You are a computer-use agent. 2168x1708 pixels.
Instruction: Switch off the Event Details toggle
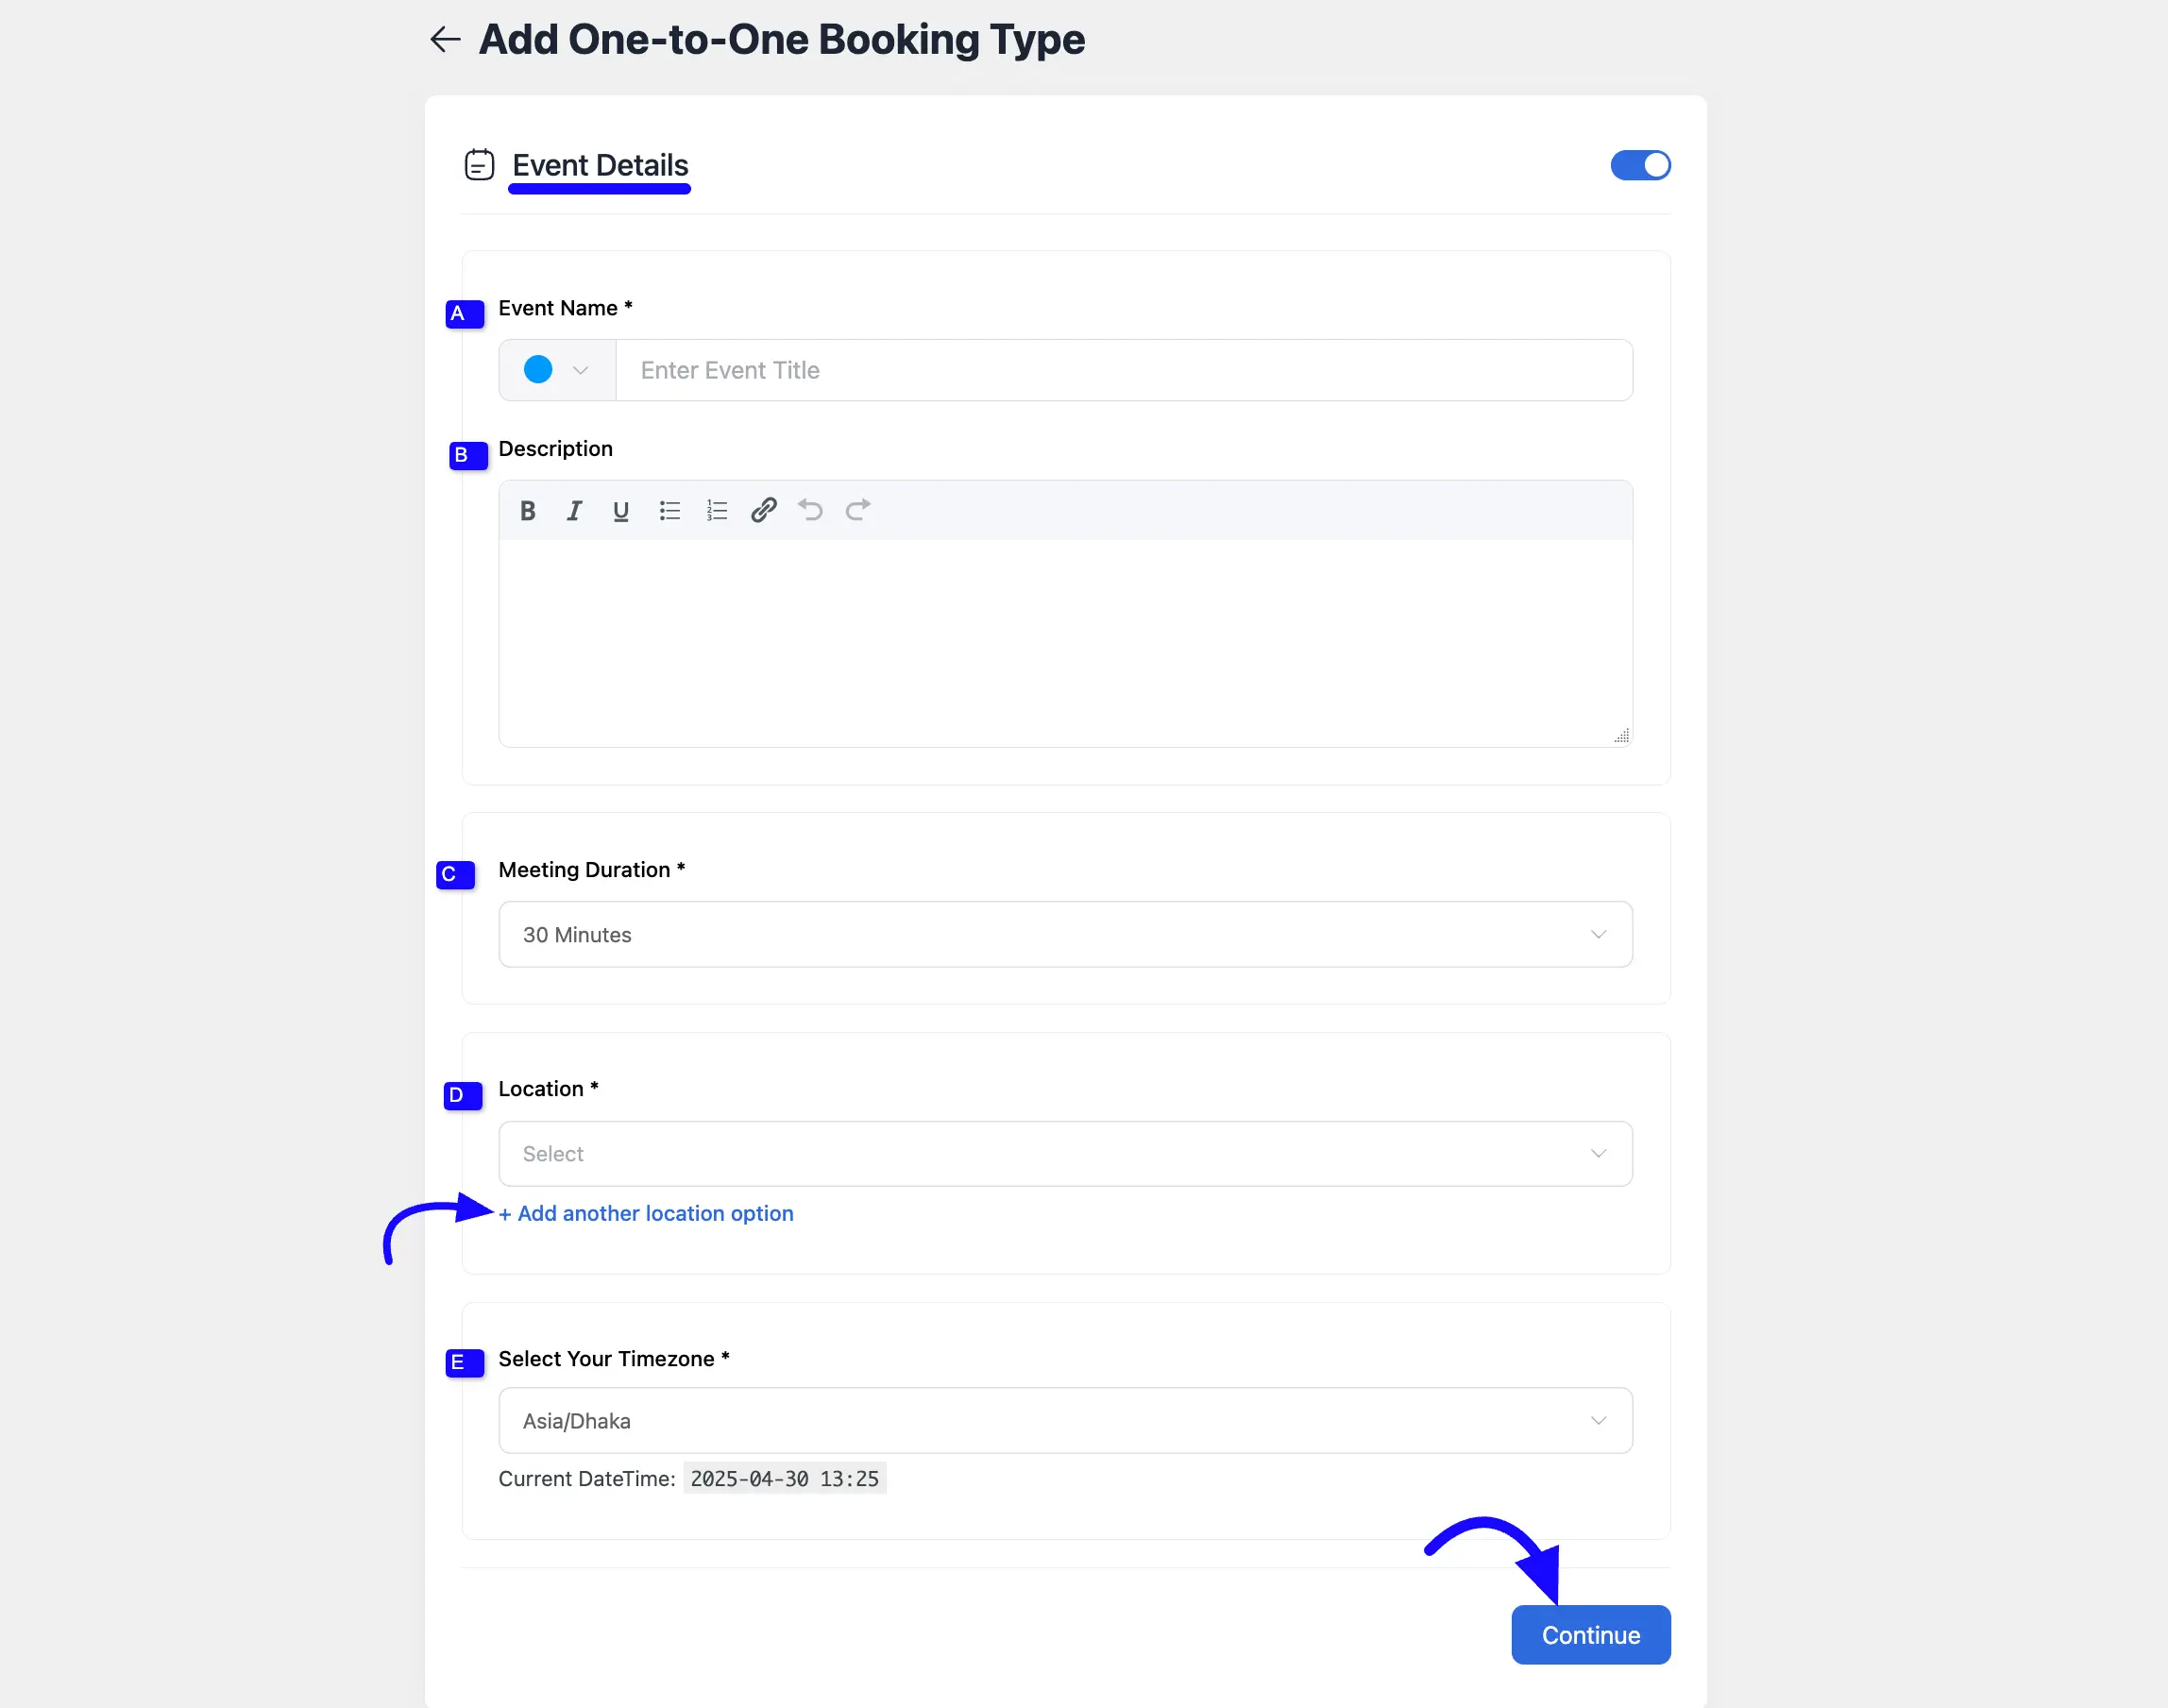(1640, 165)
